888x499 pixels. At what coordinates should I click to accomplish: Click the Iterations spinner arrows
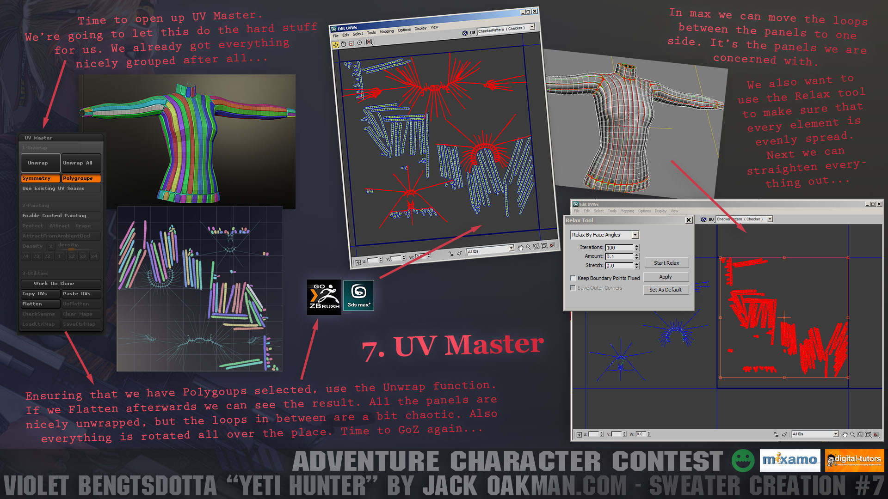(x=636, y=248)
